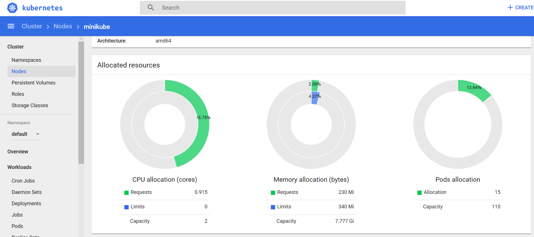Open Daemon Sets in the sidebar
534x237 pixels.
27,192
